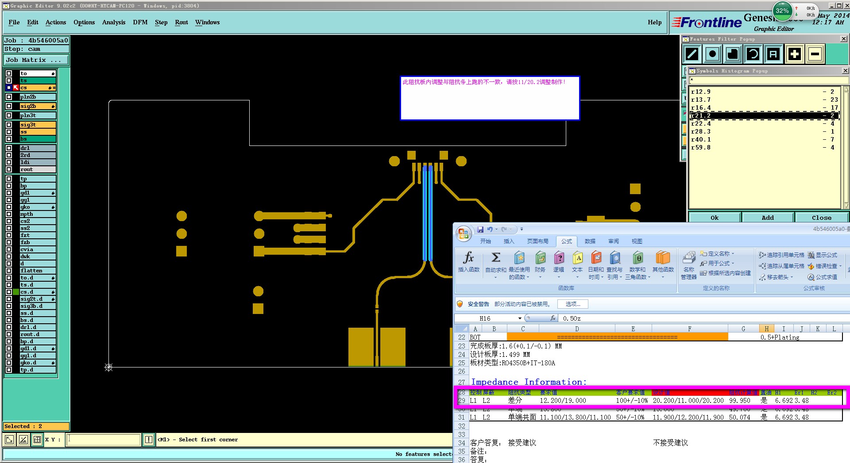Click Add in Symbols Histogram Popup
Screen dimensions: 850x463
768,218
